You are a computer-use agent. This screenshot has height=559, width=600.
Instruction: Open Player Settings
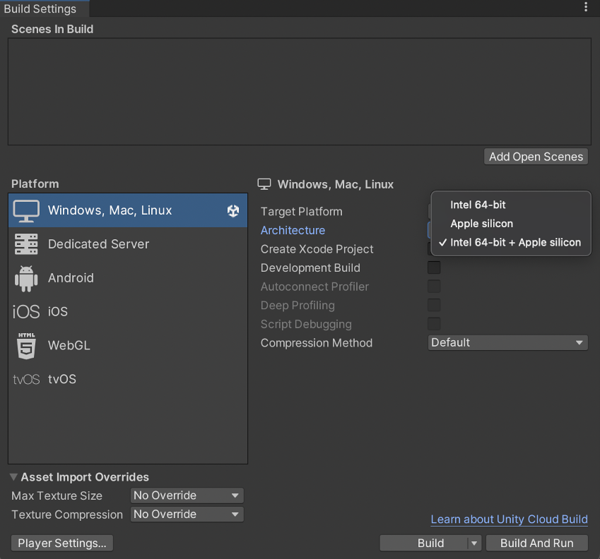(62, 543)
